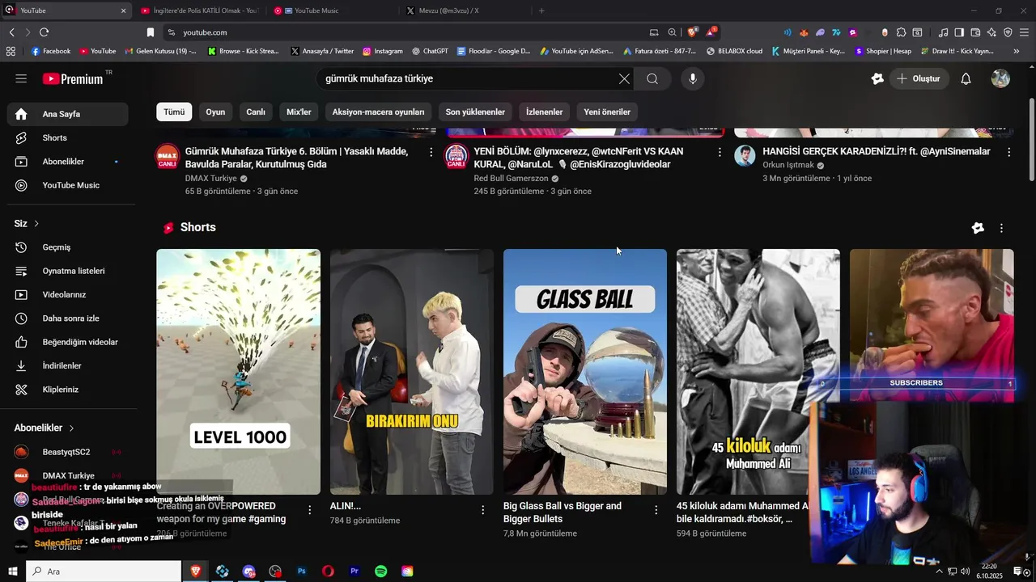Start voice search with microphone icon
The width and height of the screenshot is (1036, 582).
tap(692, 78)
